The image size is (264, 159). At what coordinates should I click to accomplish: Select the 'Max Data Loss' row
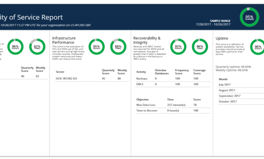pyautogui.click(x=173, y=105)
